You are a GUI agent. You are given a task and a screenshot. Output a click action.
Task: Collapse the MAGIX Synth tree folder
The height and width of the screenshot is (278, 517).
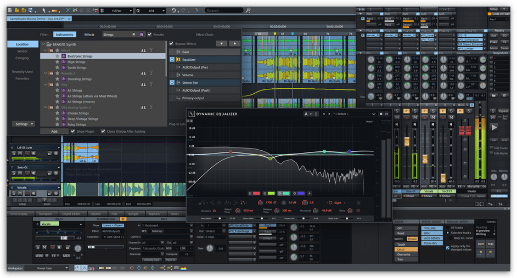43,44
